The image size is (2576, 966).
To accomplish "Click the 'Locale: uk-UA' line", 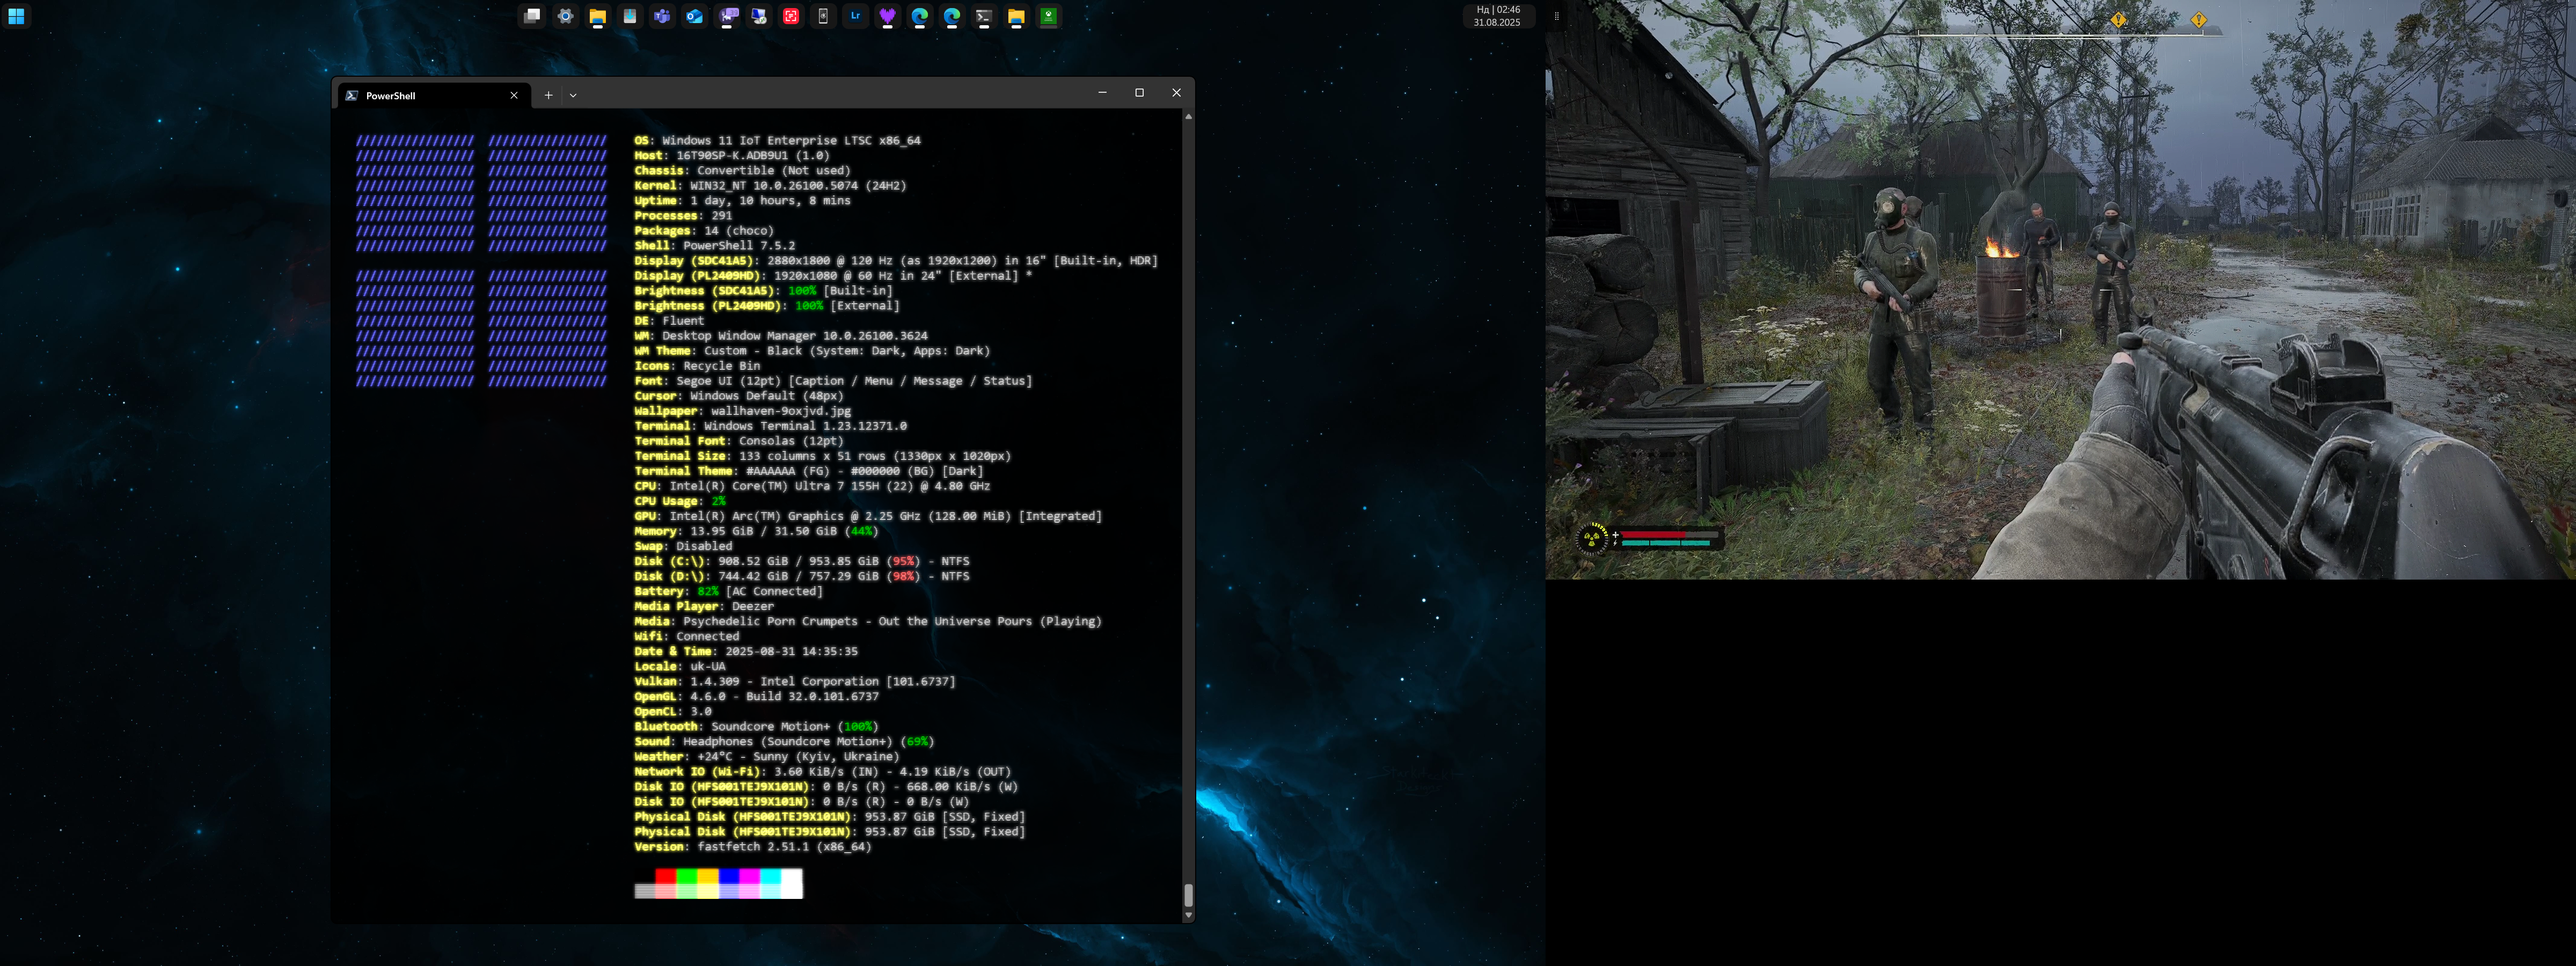I will click(680, 666).
